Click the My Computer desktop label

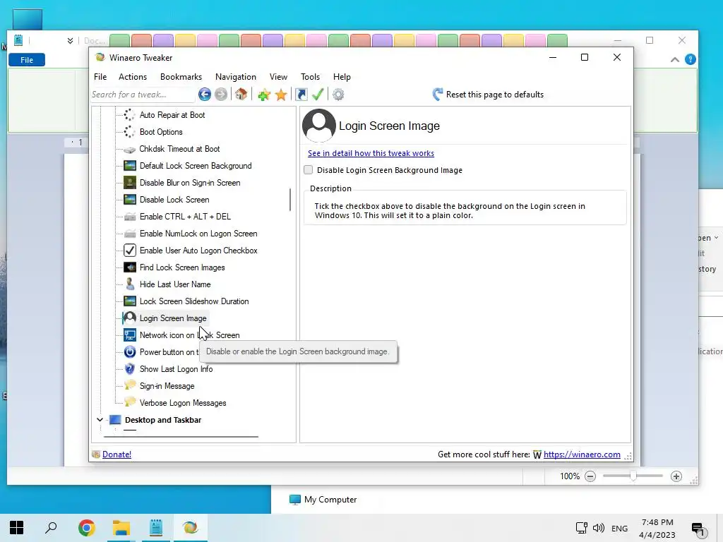pos(330,500)
